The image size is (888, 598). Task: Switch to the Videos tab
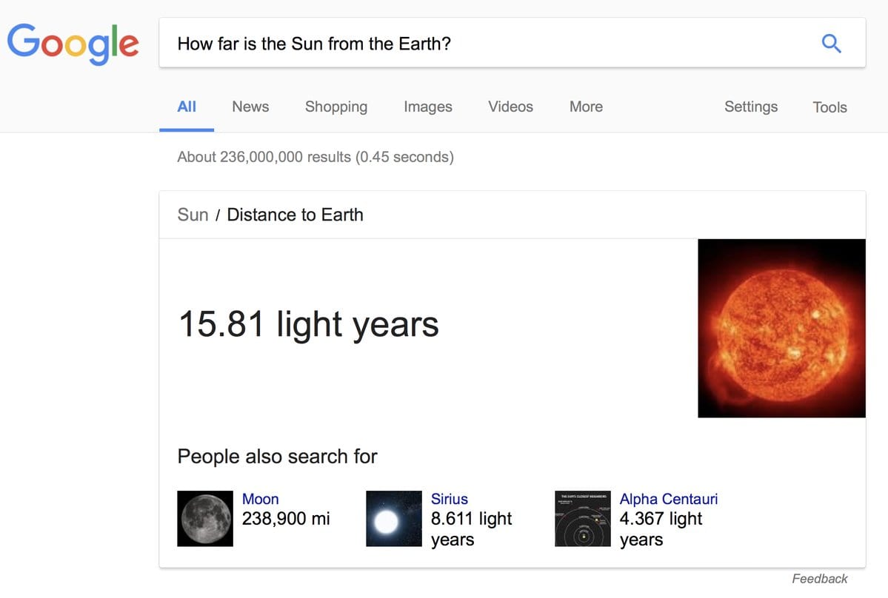click(510, 107)
